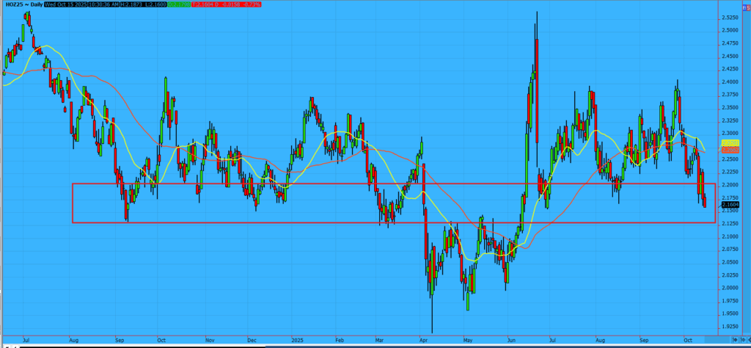Select the date field Wed Oct 15 2025
The image size is (751, 348).
(65, 4)
